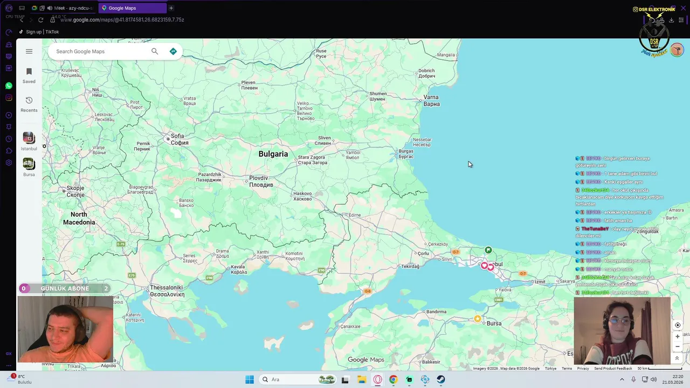Open the Recents history panel
Viewport: 690px width, 388px height.
[x=29, y=105]
